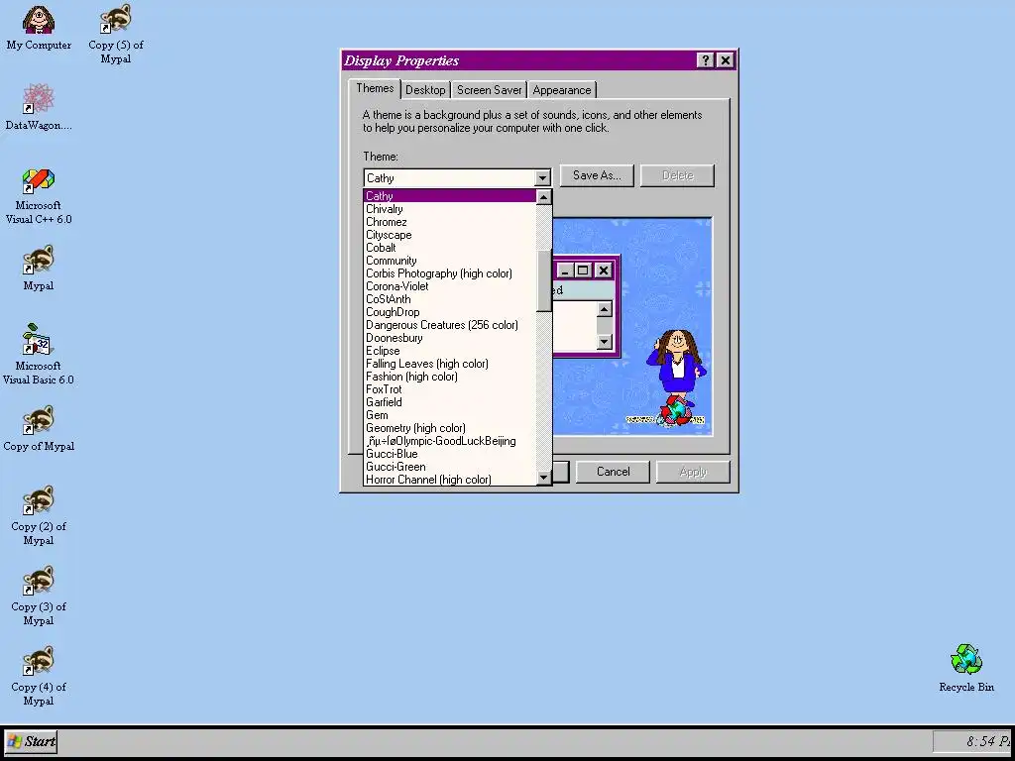Click the theme list scroll-down arrow
This screenshot has width=1015, height=761.
[544, 478]
